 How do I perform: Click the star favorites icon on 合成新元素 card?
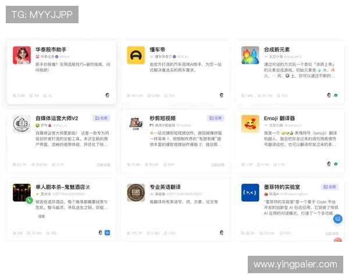coord(279,96)
